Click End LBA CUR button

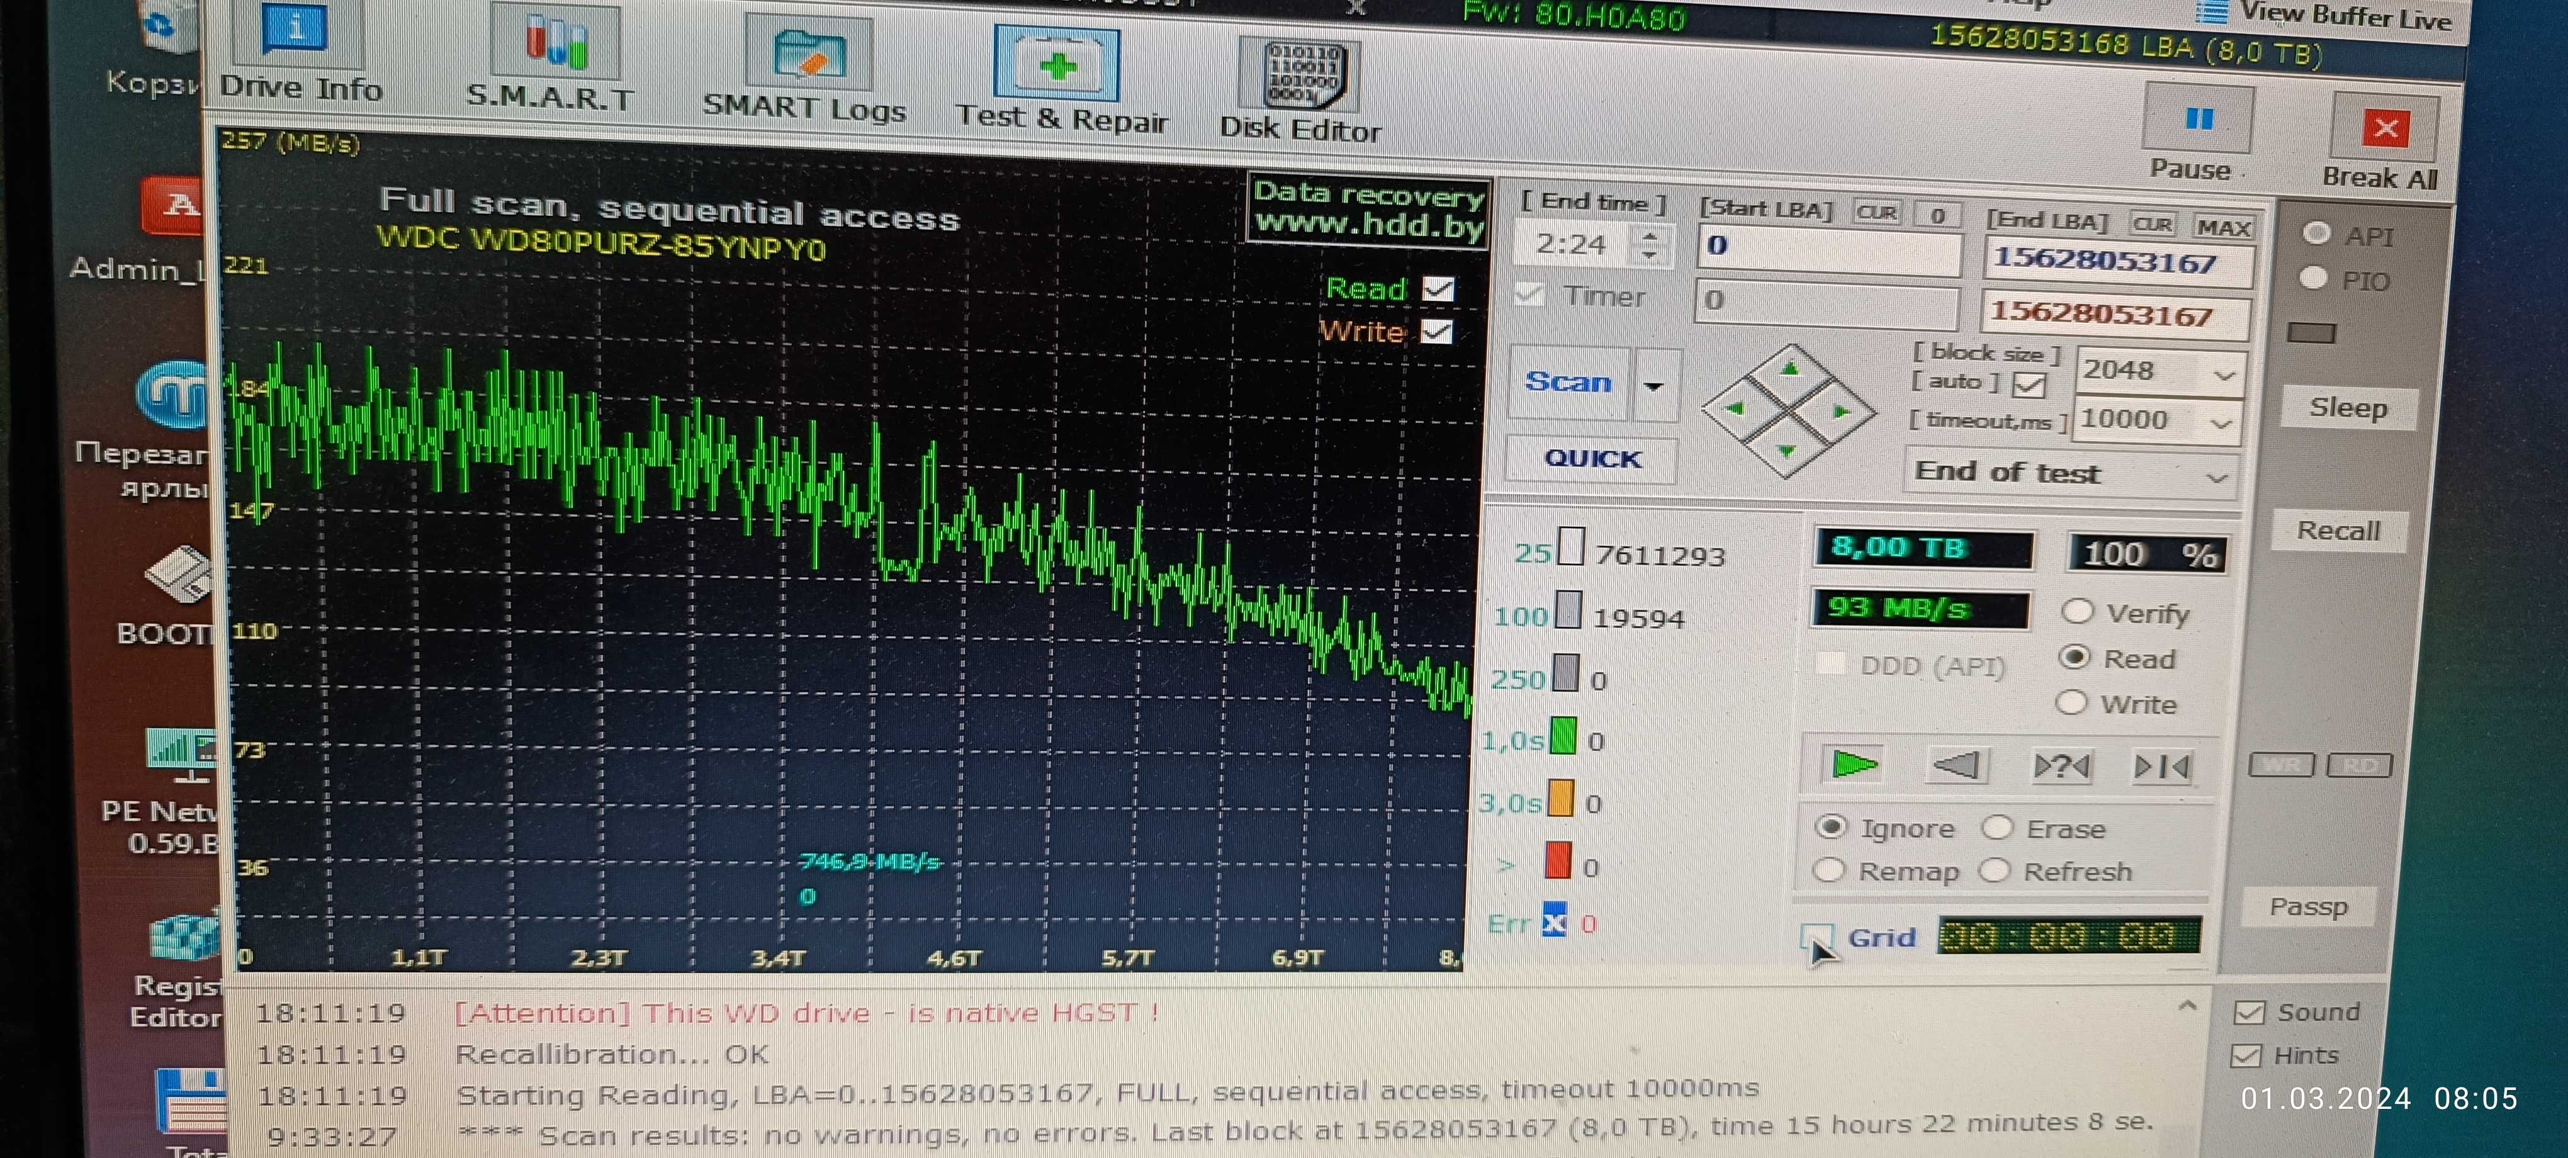pyautogui.click(x=2151, y=224)
